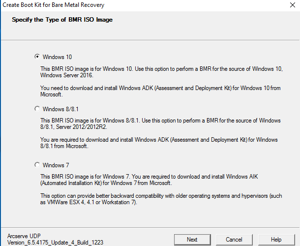This screenshot has width=300, height=246.
Task: Click the "Windows 10" option label text
Action: tap(57, 57)
